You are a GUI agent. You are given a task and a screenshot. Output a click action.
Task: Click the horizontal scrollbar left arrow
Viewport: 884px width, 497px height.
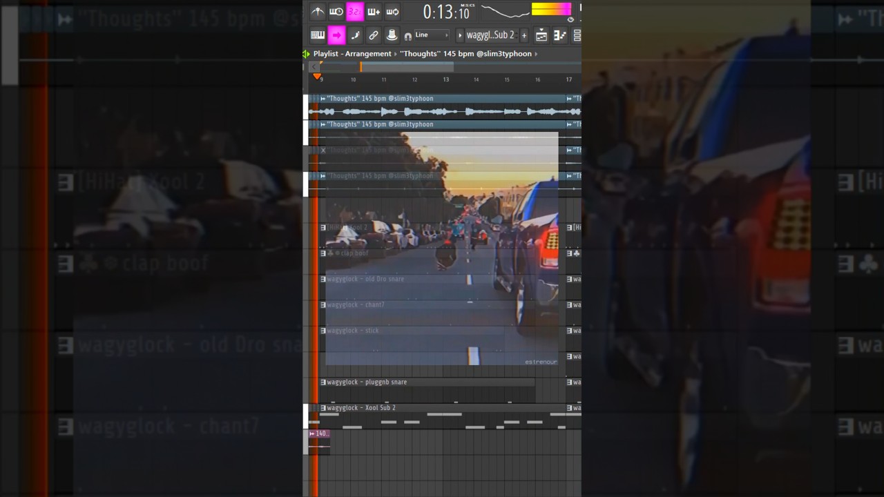coord(314,67)
